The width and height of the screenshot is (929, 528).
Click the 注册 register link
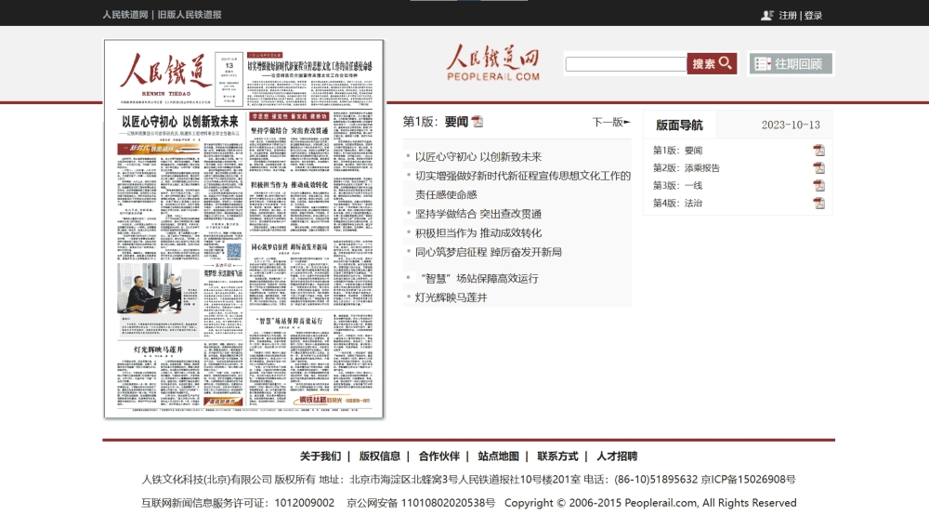click(x=788, y=16)
